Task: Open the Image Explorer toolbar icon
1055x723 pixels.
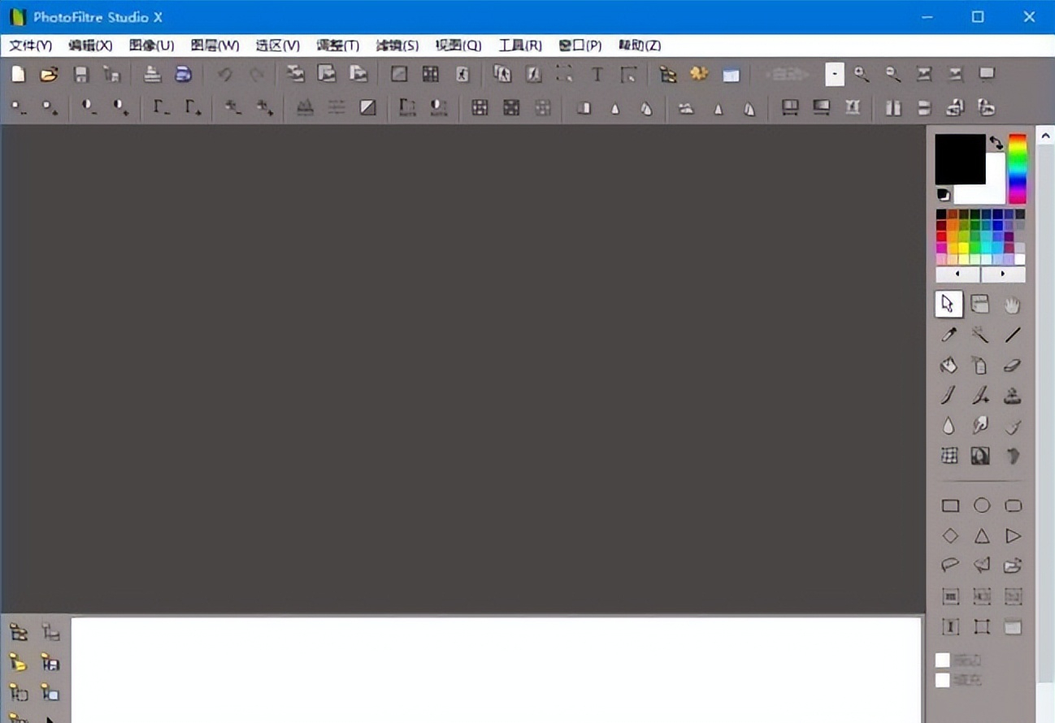Action: 668,75
